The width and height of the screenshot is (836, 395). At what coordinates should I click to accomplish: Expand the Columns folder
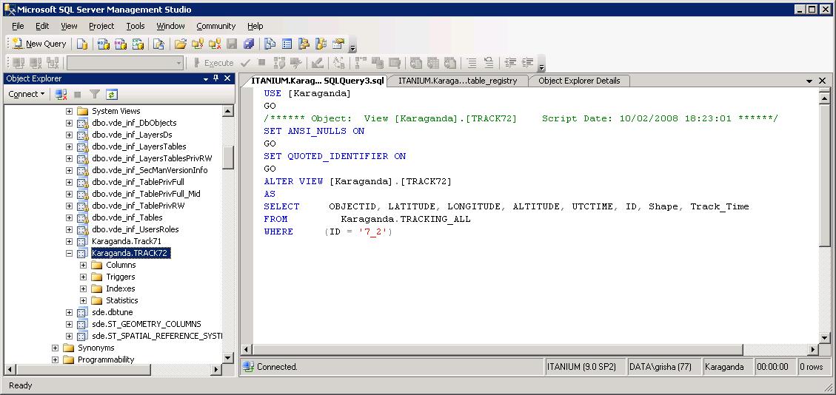[x=83, y=265]
